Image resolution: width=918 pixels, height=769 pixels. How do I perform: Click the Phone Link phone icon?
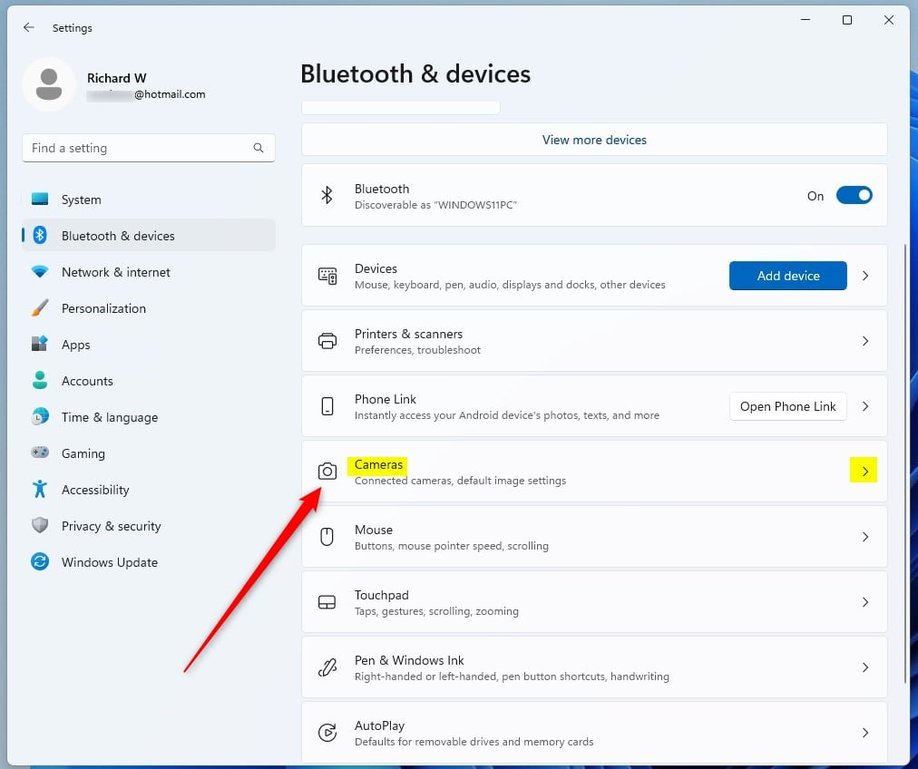[x=327, y=406]
